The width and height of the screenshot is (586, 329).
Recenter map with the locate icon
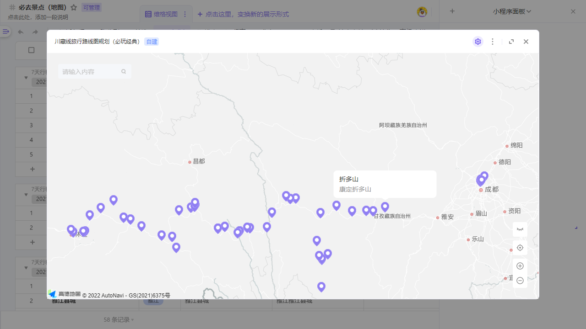click(x=520, y=248)
